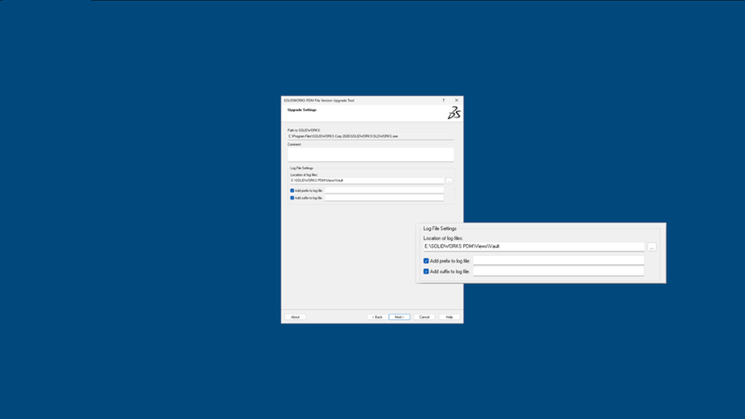Click inside the Comment text box
745x419 pixels.
point(371,155)
